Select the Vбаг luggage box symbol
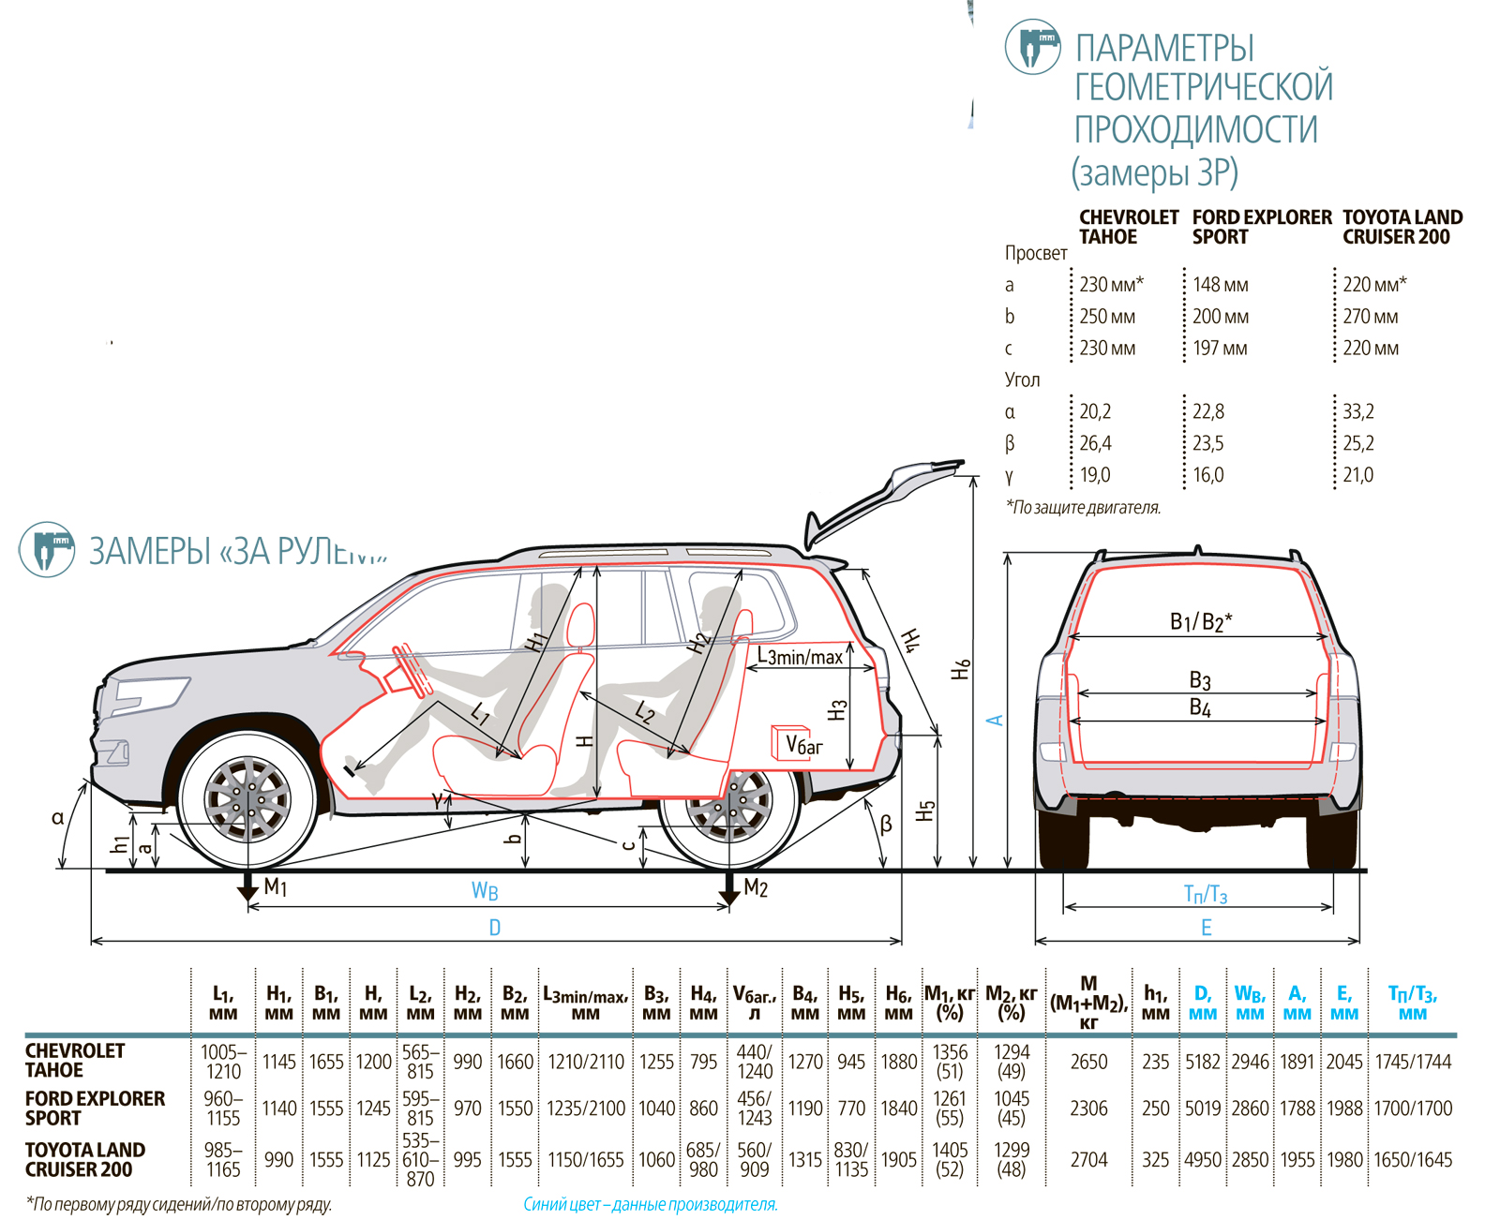 pos(791,742)
